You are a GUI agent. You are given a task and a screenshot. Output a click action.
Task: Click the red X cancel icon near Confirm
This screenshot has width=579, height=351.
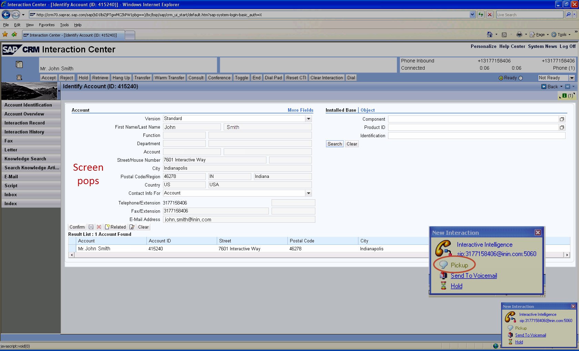coord(99,227)
